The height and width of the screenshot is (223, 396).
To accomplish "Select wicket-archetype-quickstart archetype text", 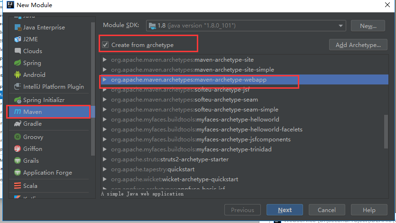I will (x=175, y=179).
